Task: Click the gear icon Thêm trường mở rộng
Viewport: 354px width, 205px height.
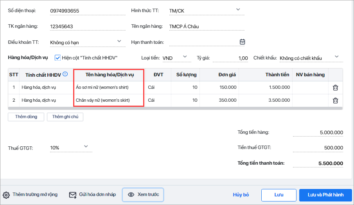Action: (x=6, y=195)
